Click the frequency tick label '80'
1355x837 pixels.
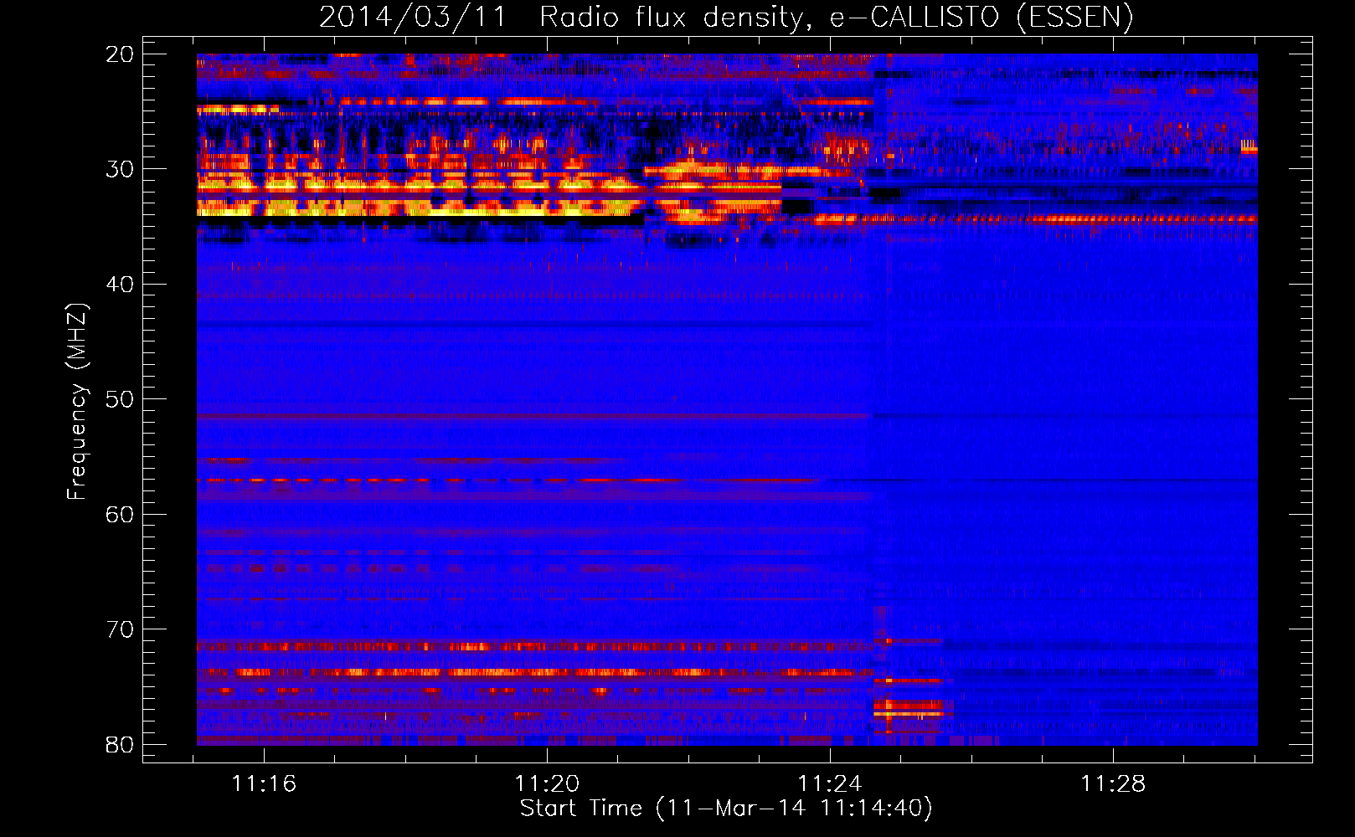click(121, 745)
